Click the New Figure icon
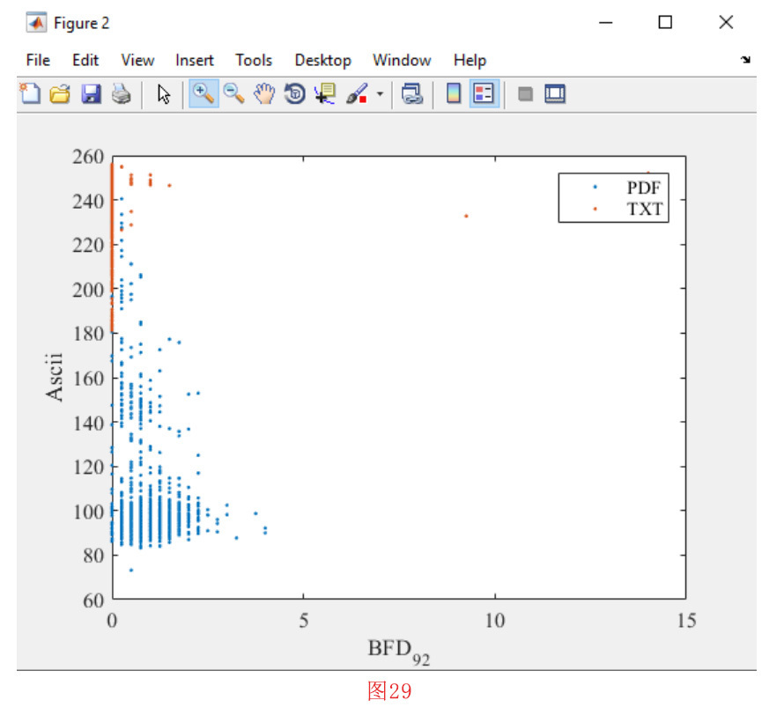The width and height of the screenshot is (769, 715). (x=30, y=94)
